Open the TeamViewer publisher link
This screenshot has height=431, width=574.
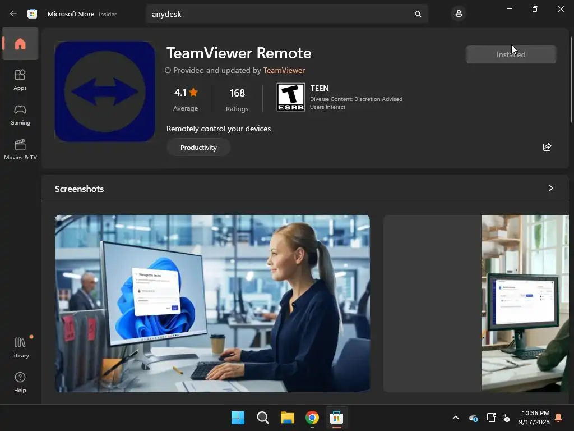tap(284, 70)
